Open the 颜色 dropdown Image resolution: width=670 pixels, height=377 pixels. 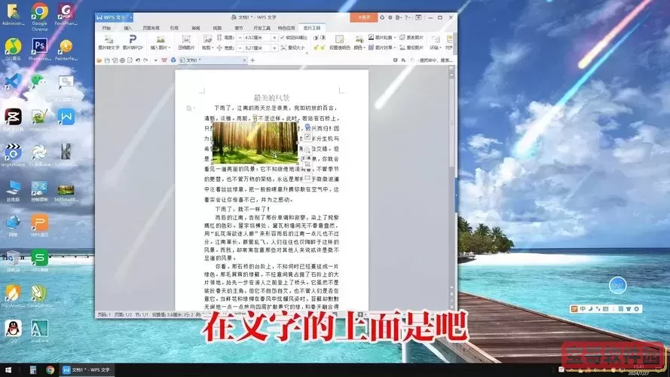click(x=359, y=42)
